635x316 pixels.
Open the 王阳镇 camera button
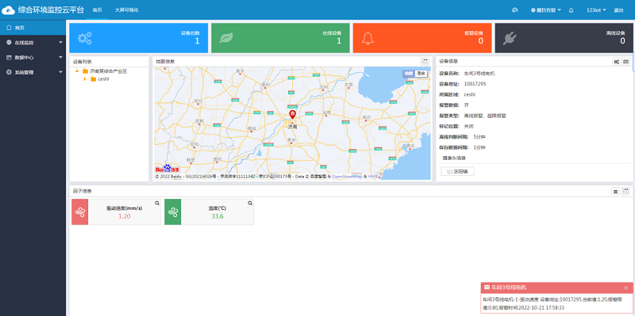[x=457, y=171]
